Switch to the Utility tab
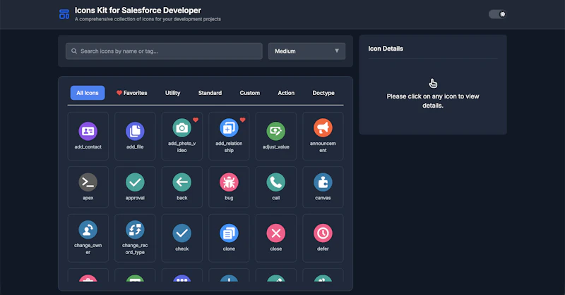Viewport: 565px width, 295px height. [172, 93]
